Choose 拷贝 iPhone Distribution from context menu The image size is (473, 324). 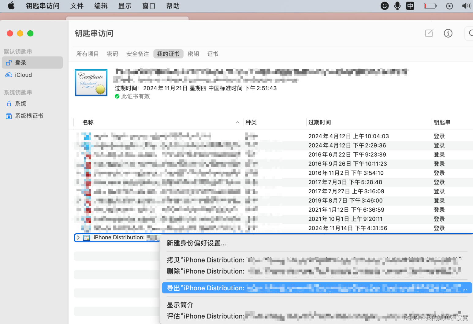tap(317, 260)
